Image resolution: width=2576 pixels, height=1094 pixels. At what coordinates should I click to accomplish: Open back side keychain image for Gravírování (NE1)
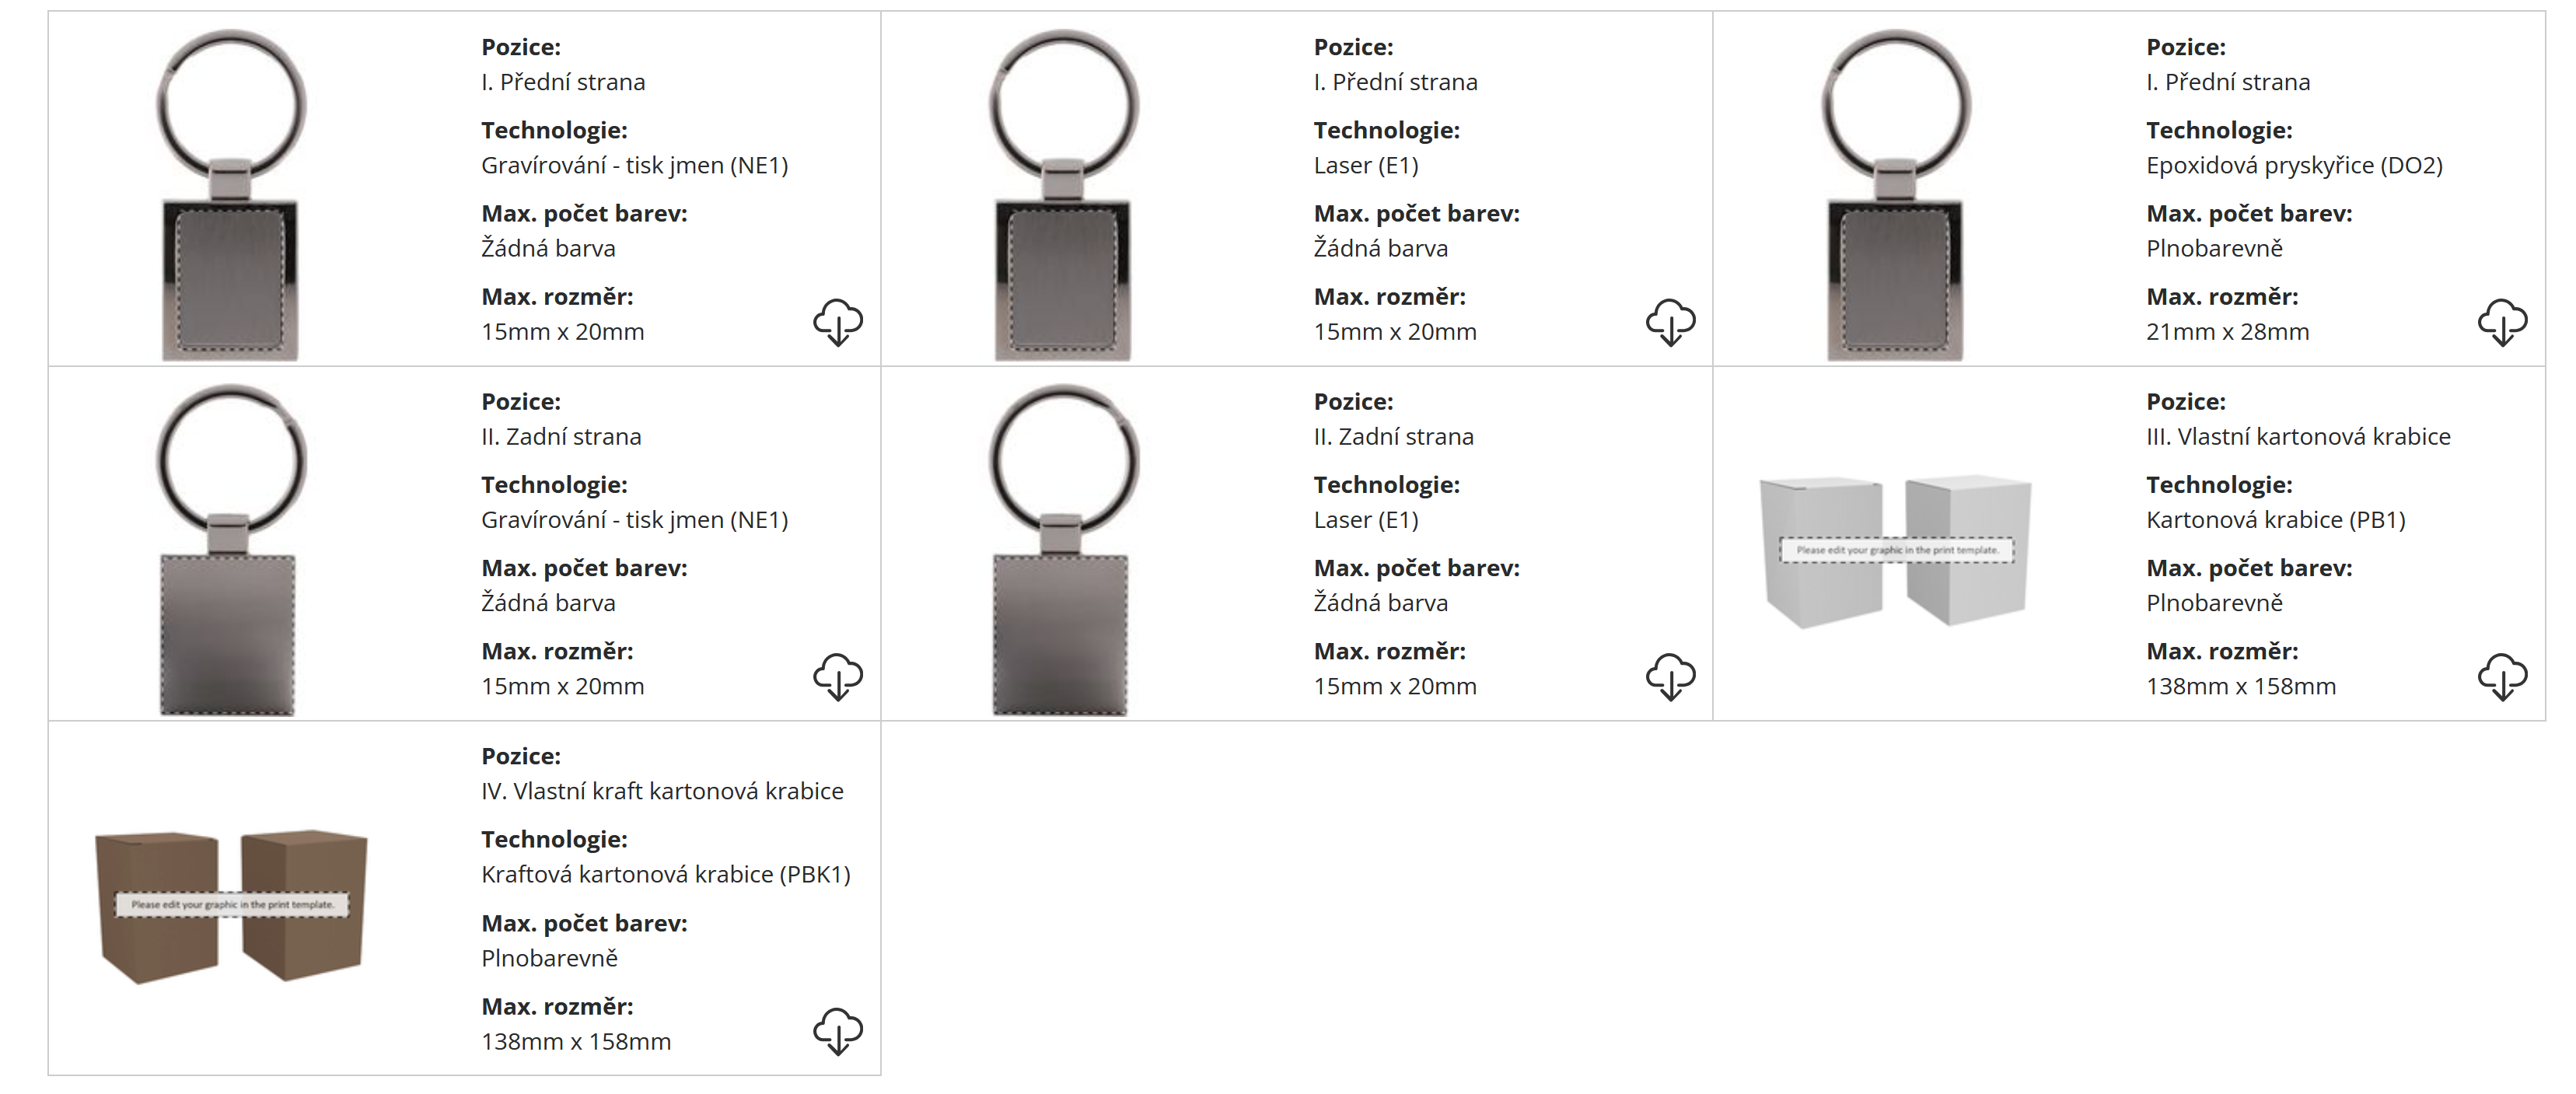pyautogui.click(x=231, y=549)
